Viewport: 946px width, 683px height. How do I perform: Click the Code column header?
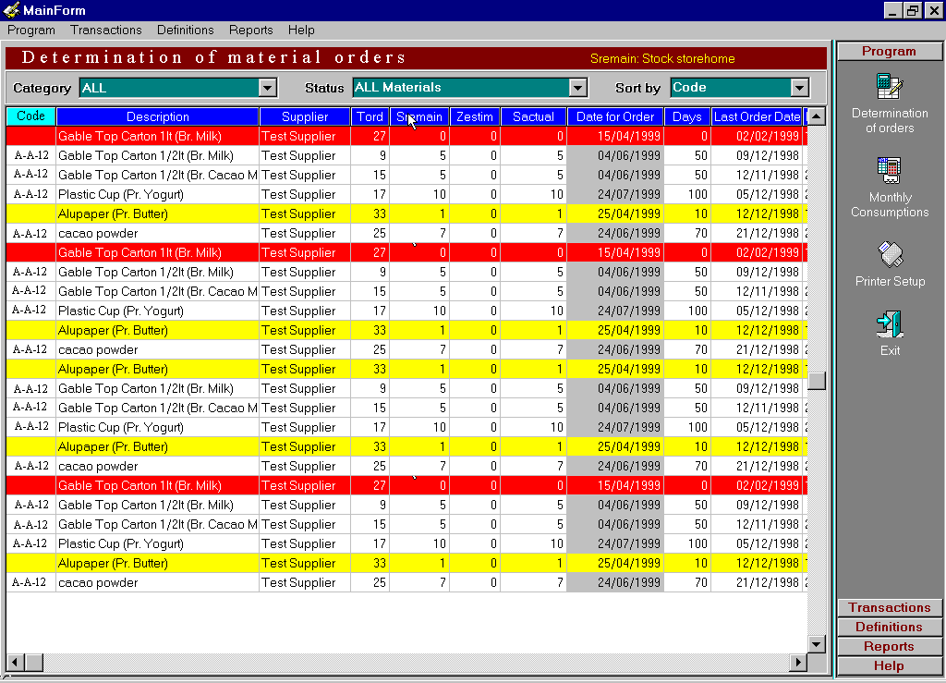click(x=30, y=116)
